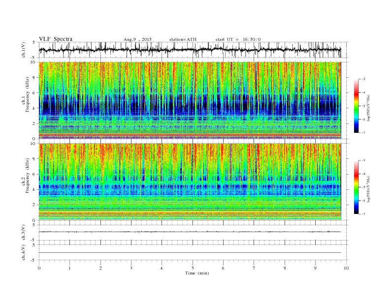Click the ch.3 waveform trace

coord(190,232)
